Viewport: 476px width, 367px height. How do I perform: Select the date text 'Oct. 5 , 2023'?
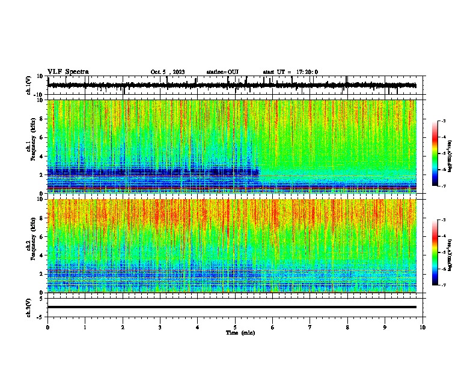(x=168, y=72)
